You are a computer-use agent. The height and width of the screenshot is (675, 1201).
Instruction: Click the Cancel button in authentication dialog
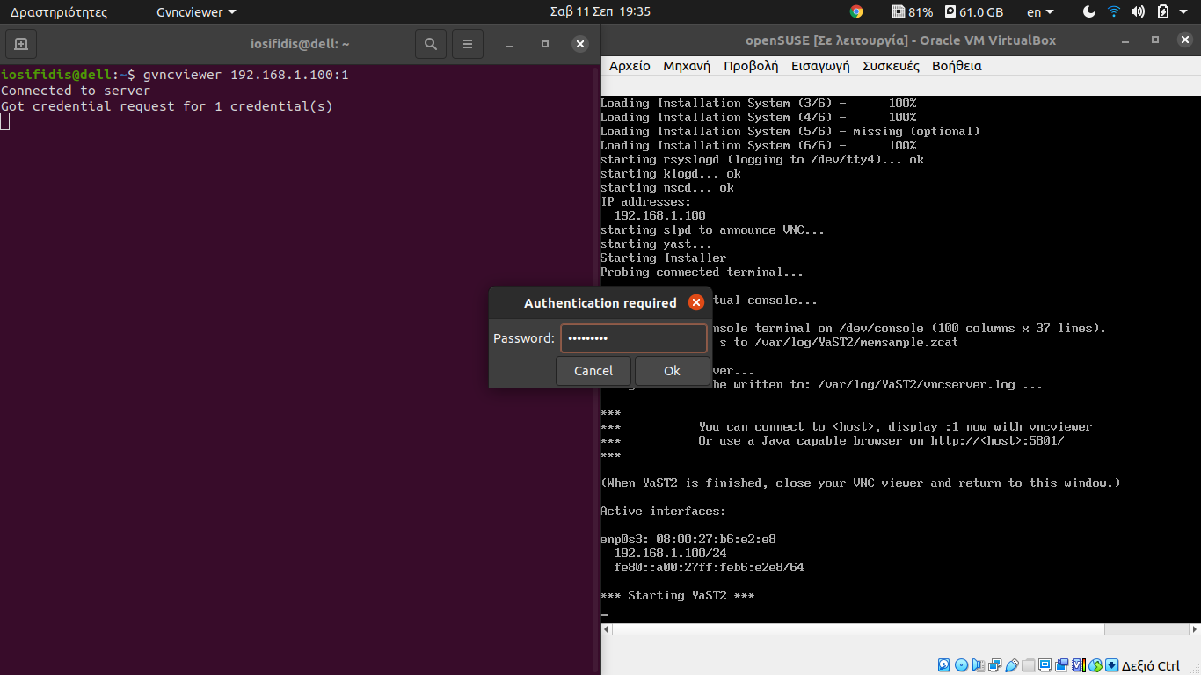(593, 371)
